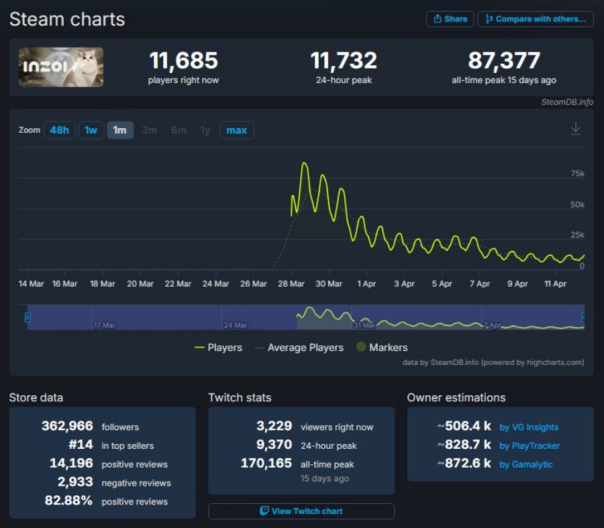
Task: Toggle Average Players series legend
Action: (299, 348)
